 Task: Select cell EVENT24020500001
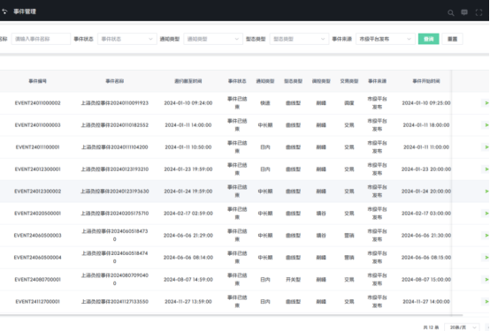point(37,214)
